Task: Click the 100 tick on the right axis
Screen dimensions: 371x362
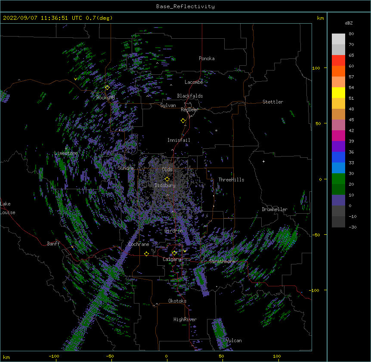Action: 316,68
